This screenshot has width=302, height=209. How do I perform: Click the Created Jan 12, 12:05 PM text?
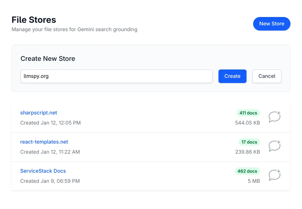coord(50,123)
